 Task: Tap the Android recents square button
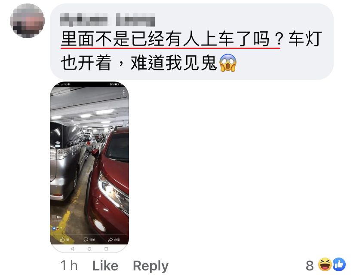click(x=106, y=249)
